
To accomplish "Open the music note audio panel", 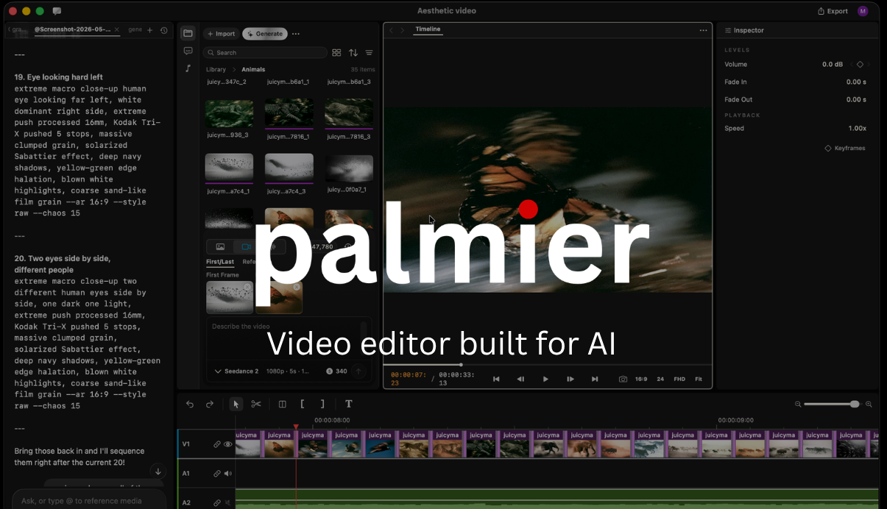I will click(x=188, y=68).
